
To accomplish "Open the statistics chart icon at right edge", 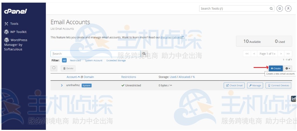I will (x=294, y=98).
